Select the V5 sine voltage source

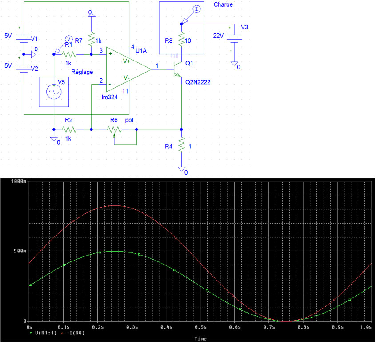click(54, 92)
